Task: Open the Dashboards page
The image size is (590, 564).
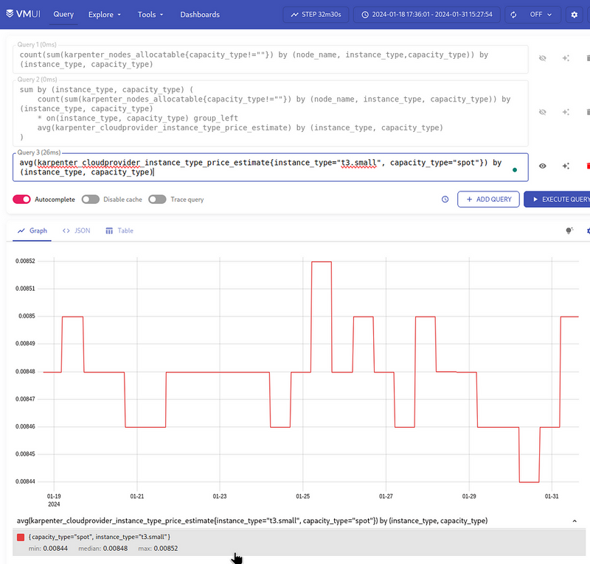Action: (x=200, y=15)
